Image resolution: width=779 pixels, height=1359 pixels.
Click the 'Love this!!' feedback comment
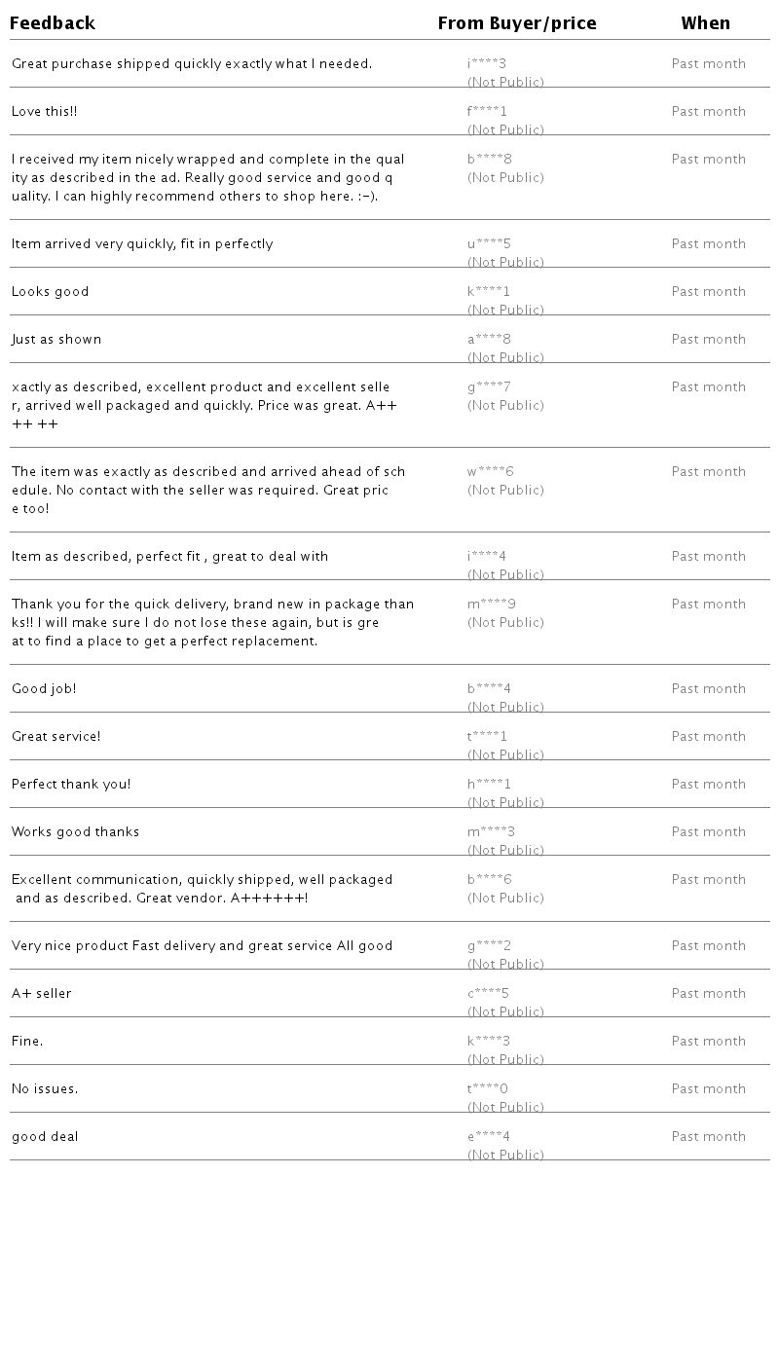point(45,112)
